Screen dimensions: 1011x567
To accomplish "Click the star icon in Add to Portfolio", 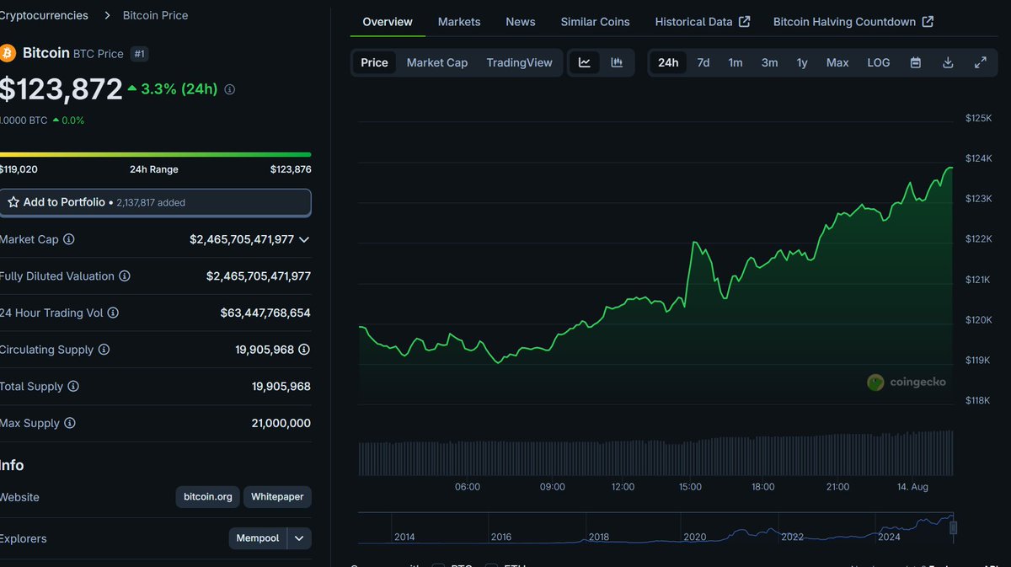I will pyautogui.click(x=13, y=202).
